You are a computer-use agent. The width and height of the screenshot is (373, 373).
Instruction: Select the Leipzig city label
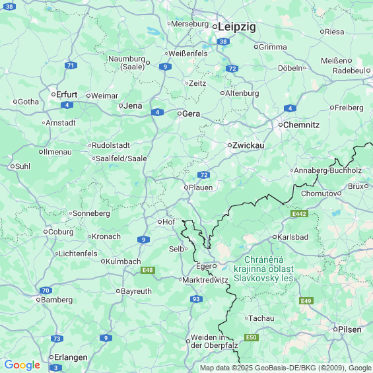pos(237,27)
